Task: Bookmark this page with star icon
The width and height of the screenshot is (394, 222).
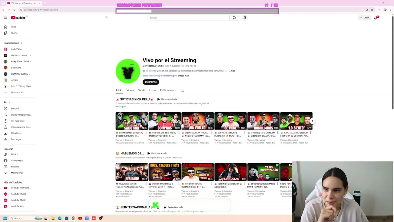Action: tap(372, 10)
